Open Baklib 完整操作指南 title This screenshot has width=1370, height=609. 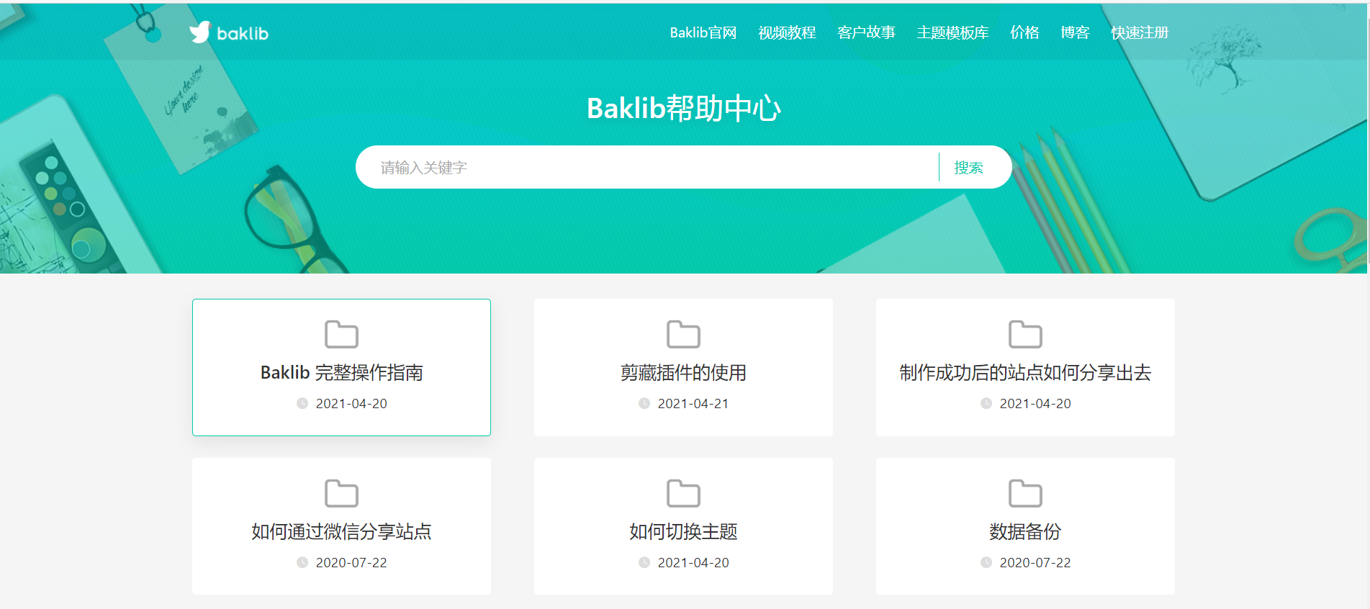(341, 373)
